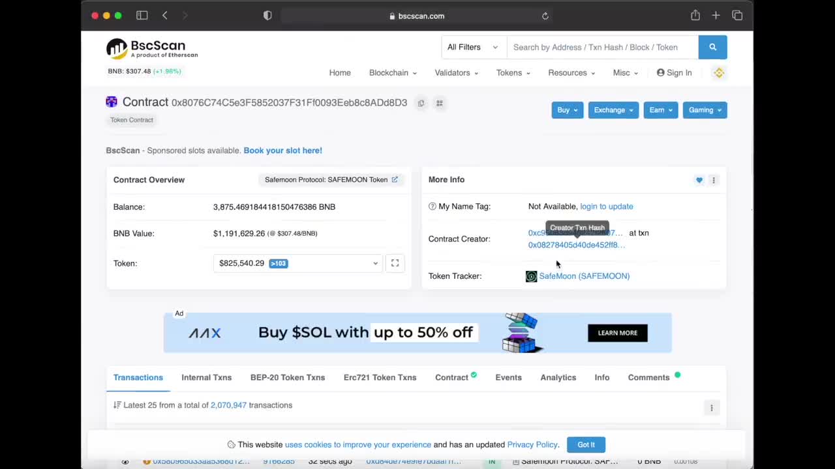This screenshot has width=835, height=469.
Task: Open creator txn hash 0x08278405d40de452ff8
Action: tap(577, 245)
